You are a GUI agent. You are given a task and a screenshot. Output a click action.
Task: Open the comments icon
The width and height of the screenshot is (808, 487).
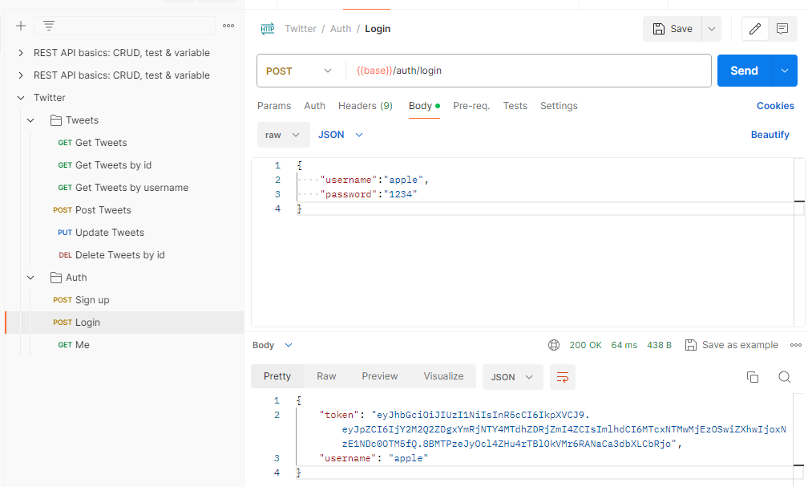tap(782, 29)
